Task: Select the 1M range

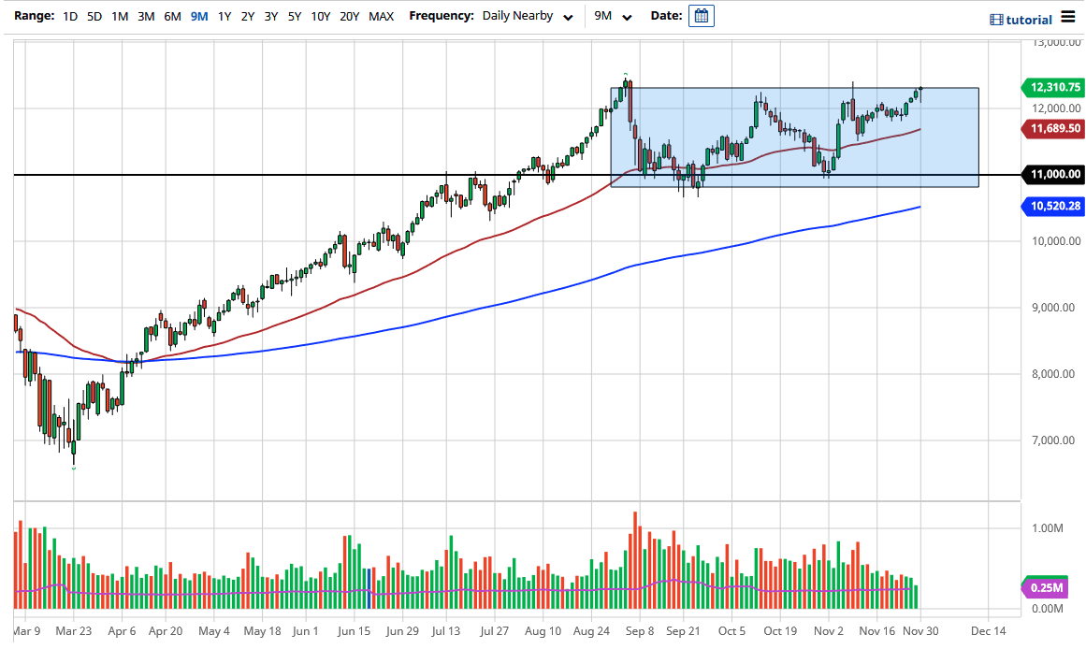Action: coord(121,16)
